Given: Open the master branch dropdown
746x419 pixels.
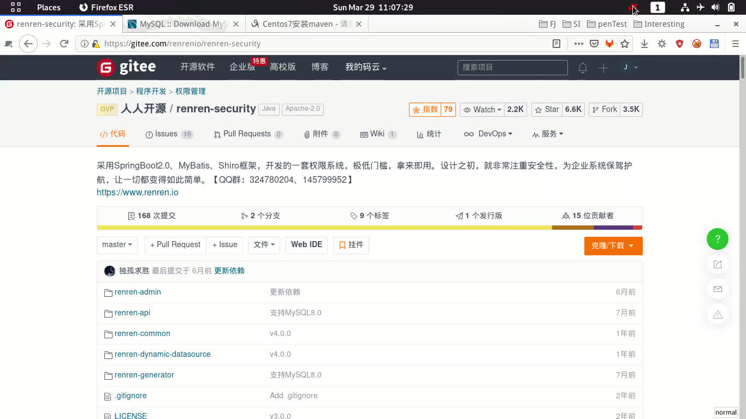Looking at the screenshot, I should tap(117, 245).
